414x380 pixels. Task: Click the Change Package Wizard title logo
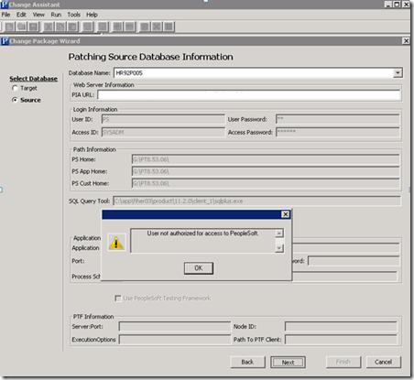click(5, 41)
